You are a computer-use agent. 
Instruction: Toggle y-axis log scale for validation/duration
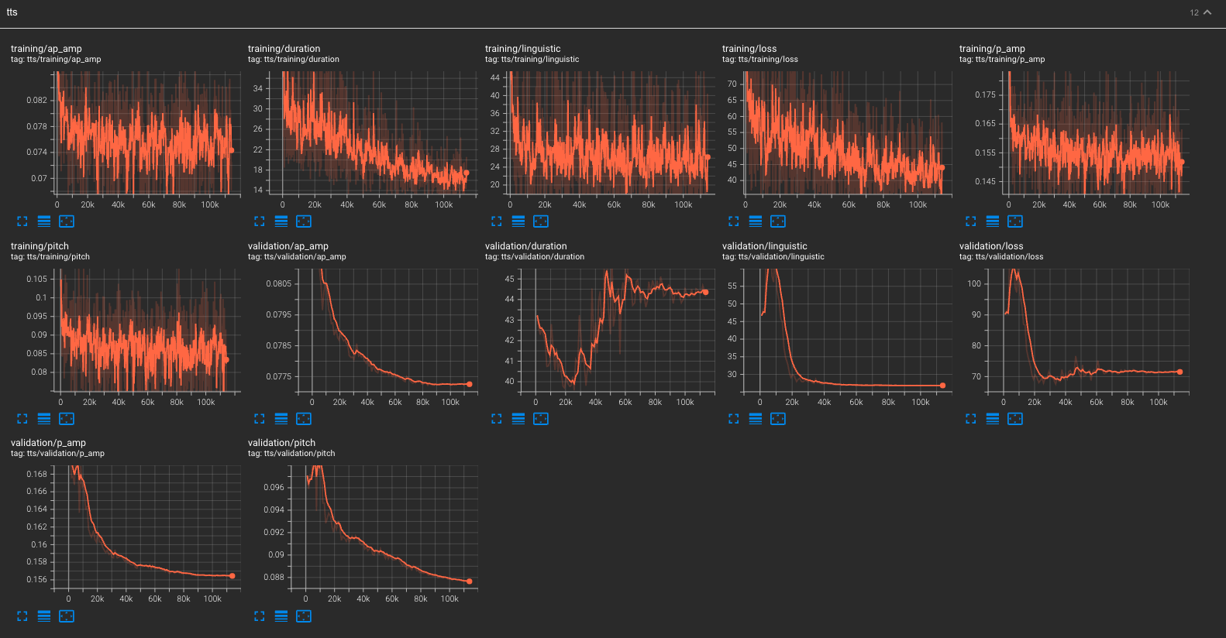[x=518, y=419]
